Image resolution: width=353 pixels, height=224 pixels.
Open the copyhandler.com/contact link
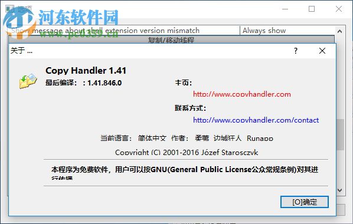pyautogui.click(x=256, y=120)
